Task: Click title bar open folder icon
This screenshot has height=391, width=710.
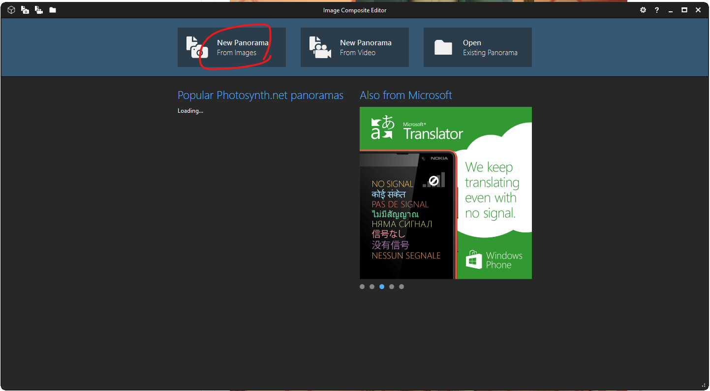Action: click(x=53, y=10)
